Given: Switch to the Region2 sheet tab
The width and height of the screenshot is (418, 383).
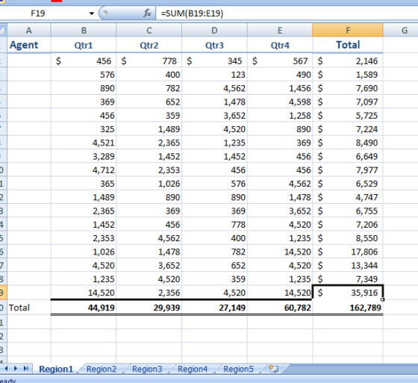Looking at the screenshot, I should tap(102, 369).
